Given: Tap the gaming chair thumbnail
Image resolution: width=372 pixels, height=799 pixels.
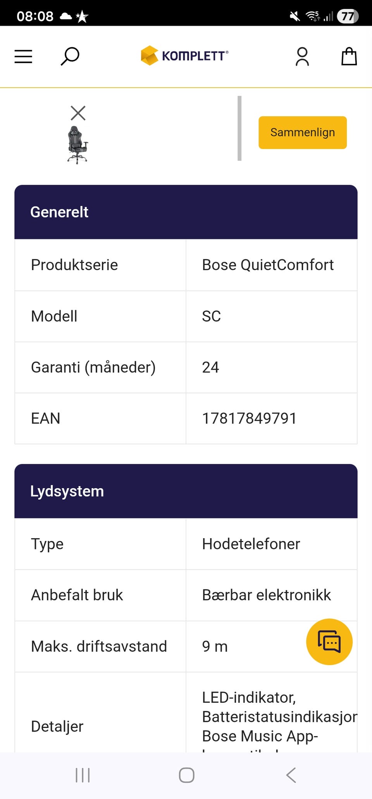Looking at the screenshot, I should (77, 145).
